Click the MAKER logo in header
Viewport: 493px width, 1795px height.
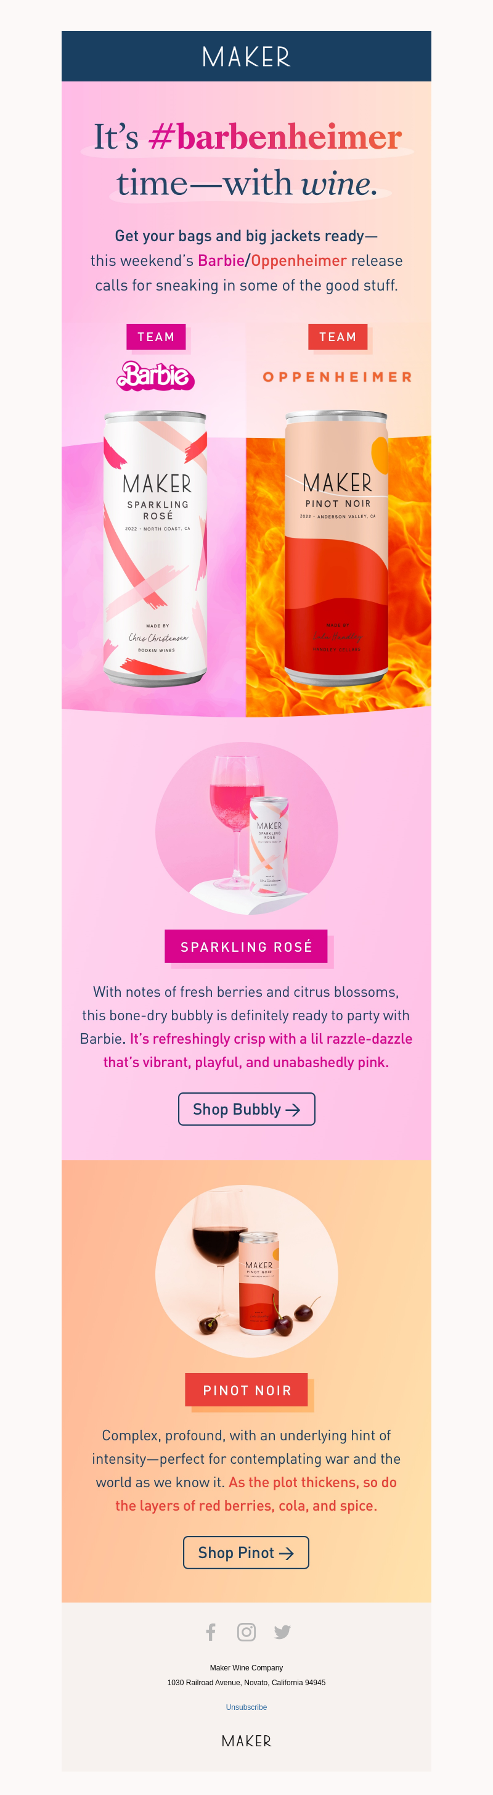pos(246,57)
